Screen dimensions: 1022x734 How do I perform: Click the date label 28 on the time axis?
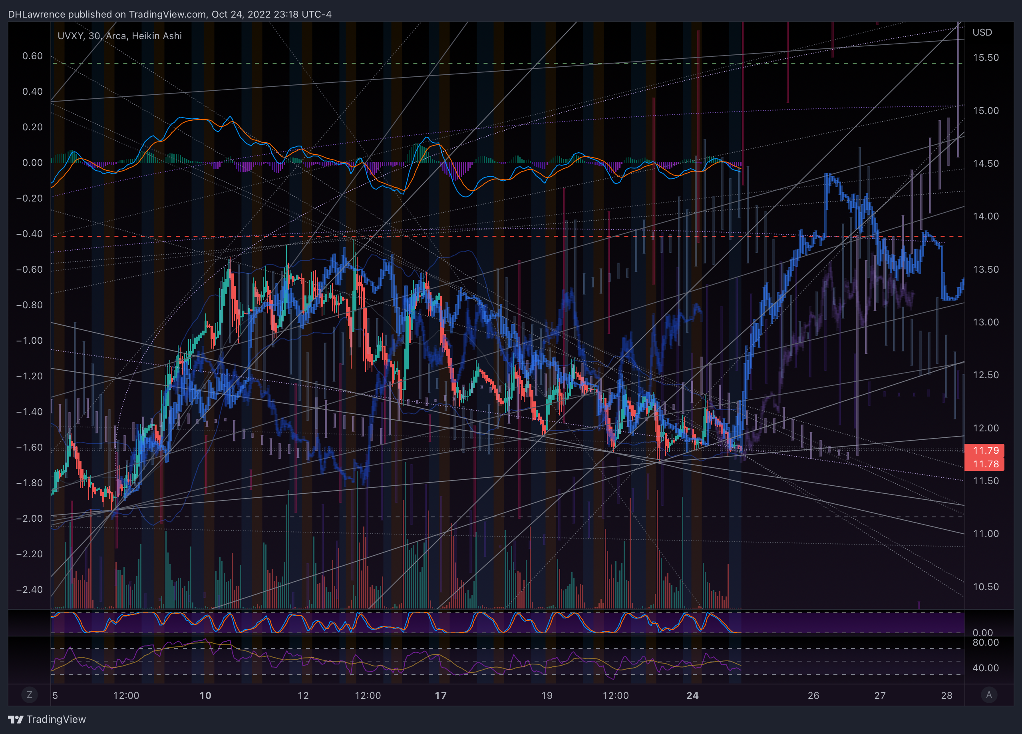pos(947,695)
